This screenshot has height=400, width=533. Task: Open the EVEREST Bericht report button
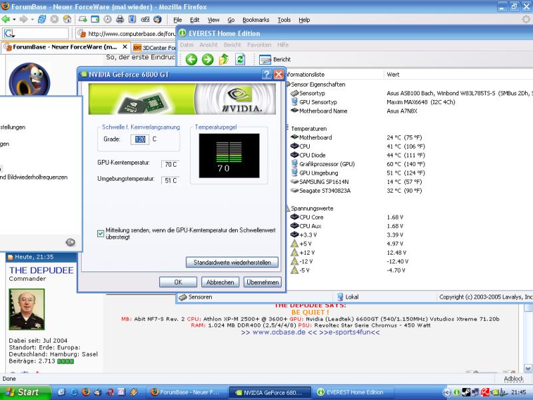click(274, 59)
